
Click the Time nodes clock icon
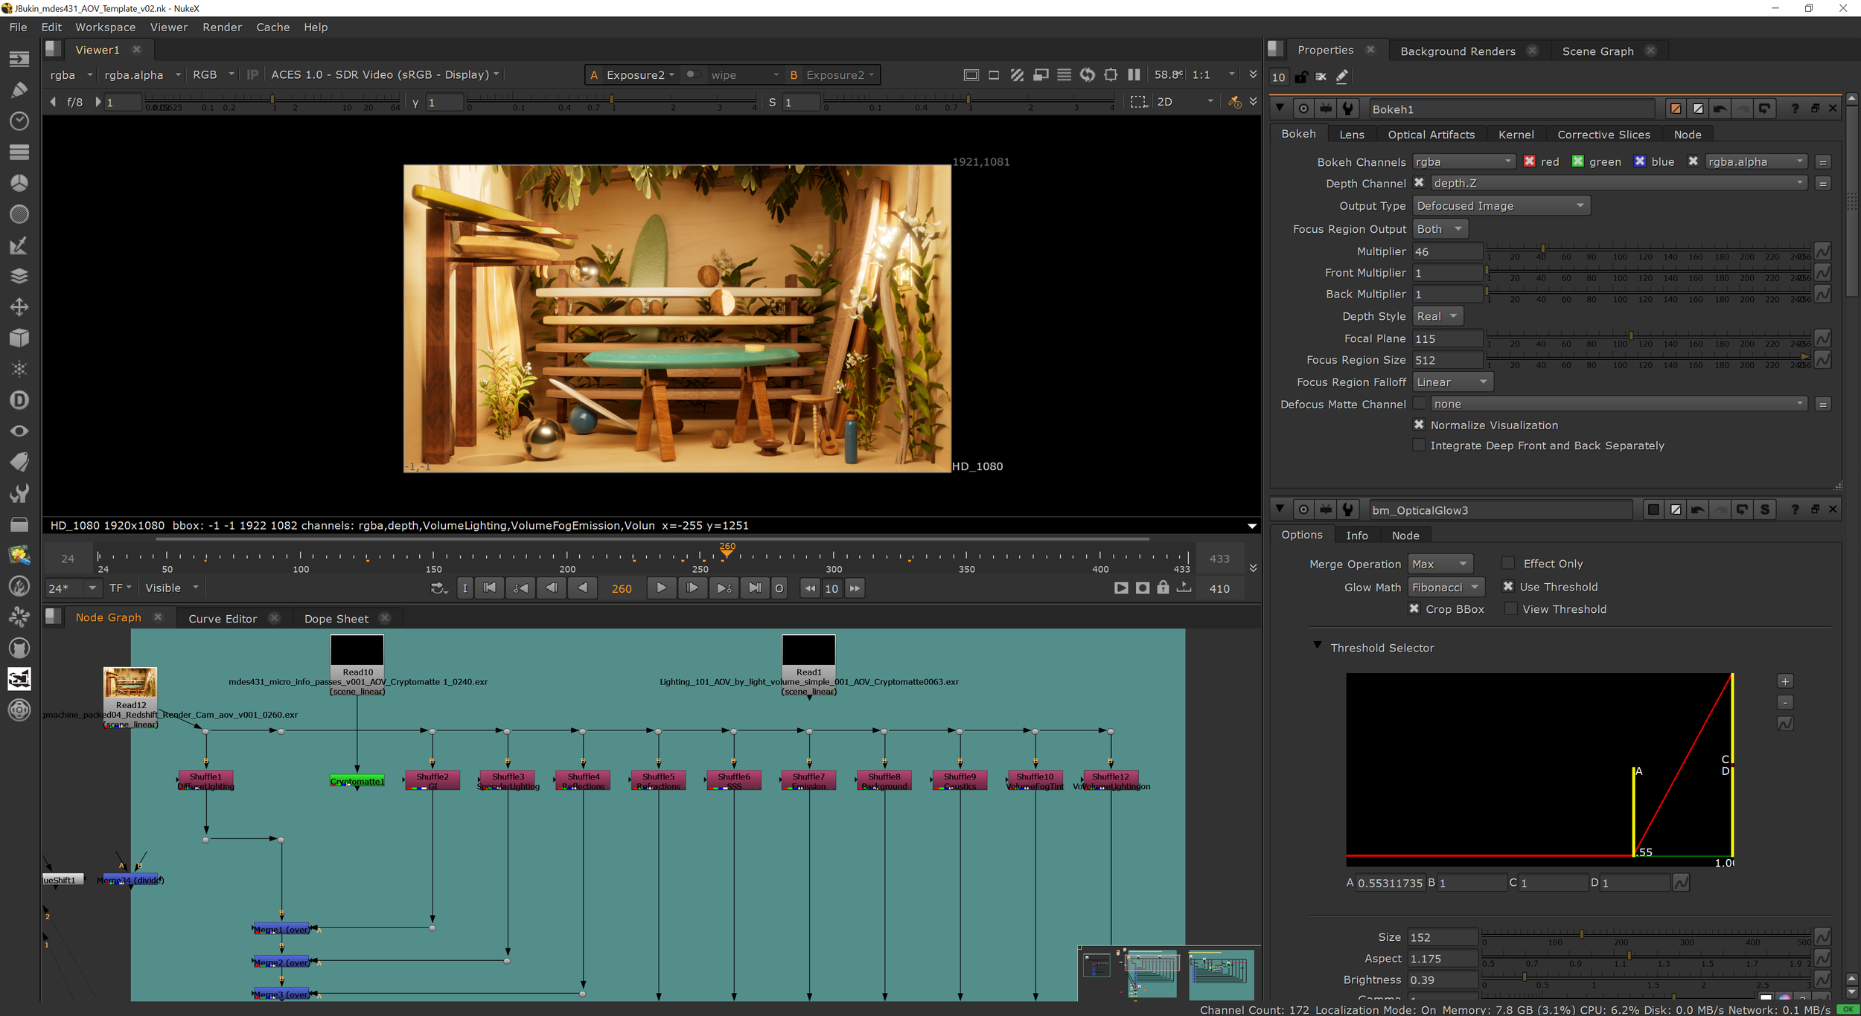tap(19, 121)
